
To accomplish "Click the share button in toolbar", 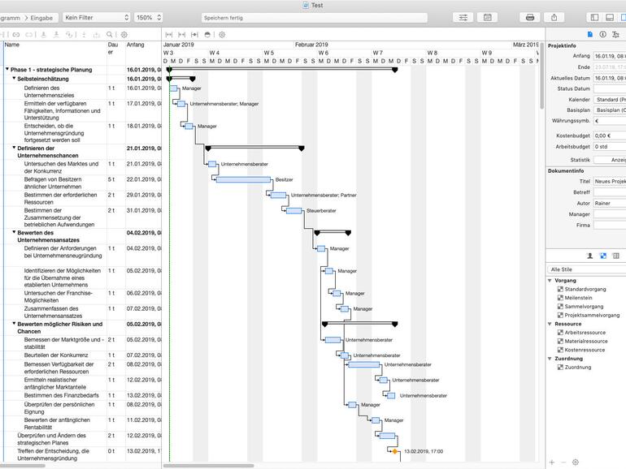I will click(x=554, y=18).
